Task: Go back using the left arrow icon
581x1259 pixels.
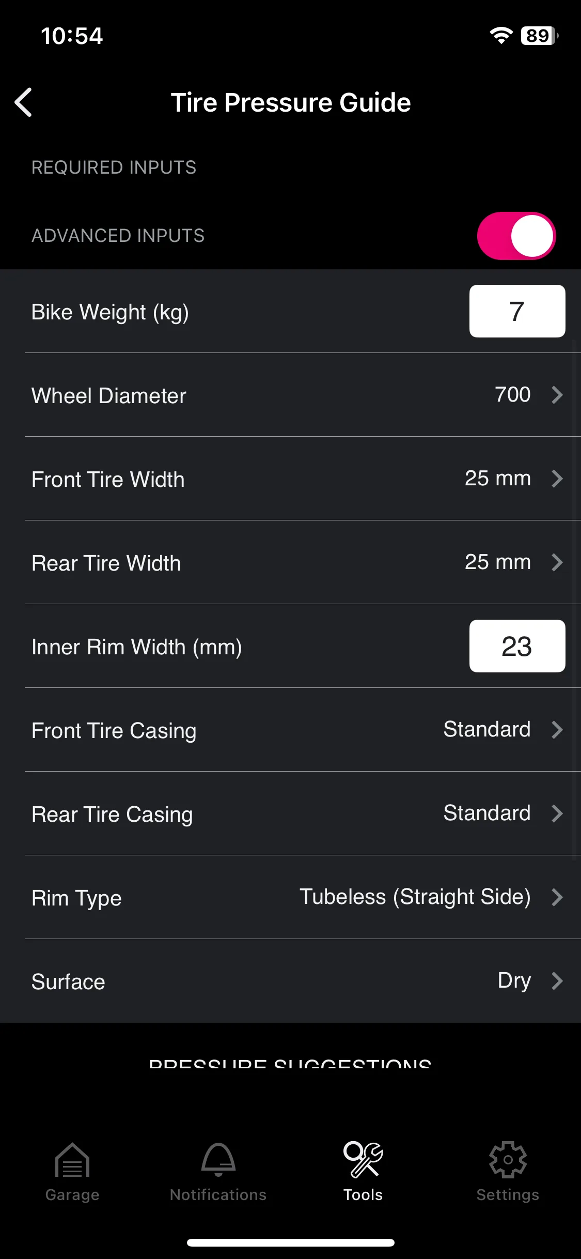Action: click(23, 102)
